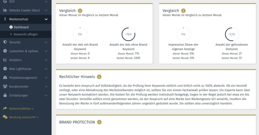259x135 pixels.
Task: Click the Security shield icon in sidebar
Action: point(5,42)
